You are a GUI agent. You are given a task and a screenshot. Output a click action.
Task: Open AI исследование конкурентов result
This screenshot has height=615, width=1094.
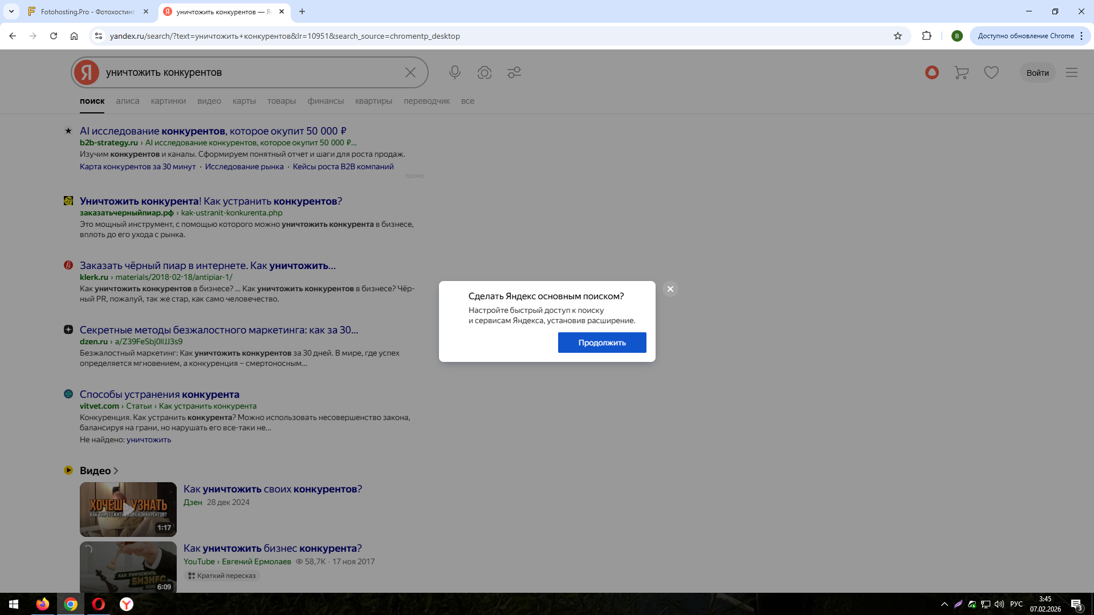(x=213, y=131)
